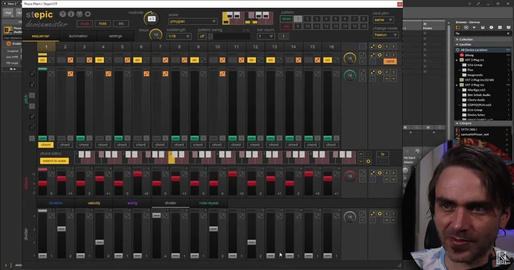The image size is (514, 270).
Task: Switch to the sequencer tab
Action: point(41,36)
